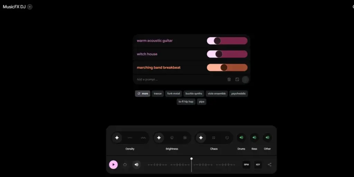Click the Chaos label

coord(214,149)
